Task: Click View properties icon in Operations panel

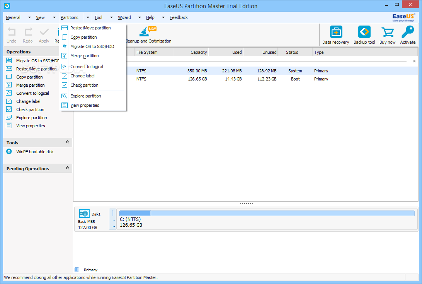Action: coord(9,125)
